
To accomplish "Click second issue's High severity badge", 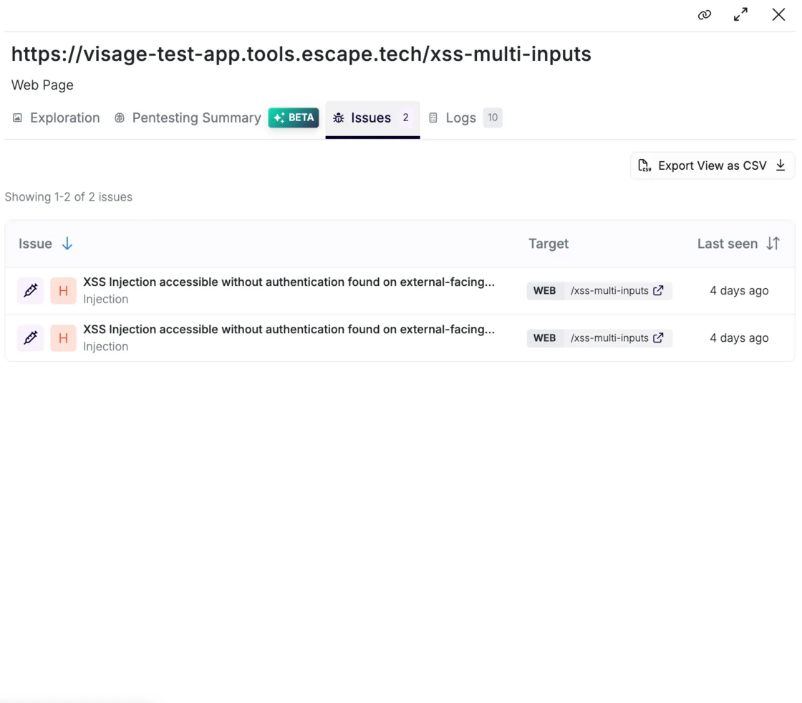I will click(63, 338).
